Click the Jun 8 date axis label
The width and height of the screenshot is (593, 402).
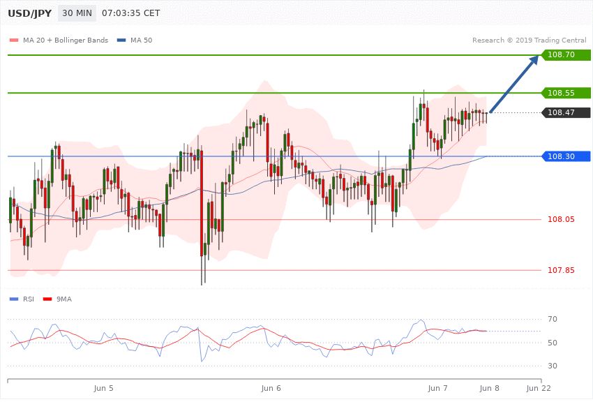(x=489, y=388)
